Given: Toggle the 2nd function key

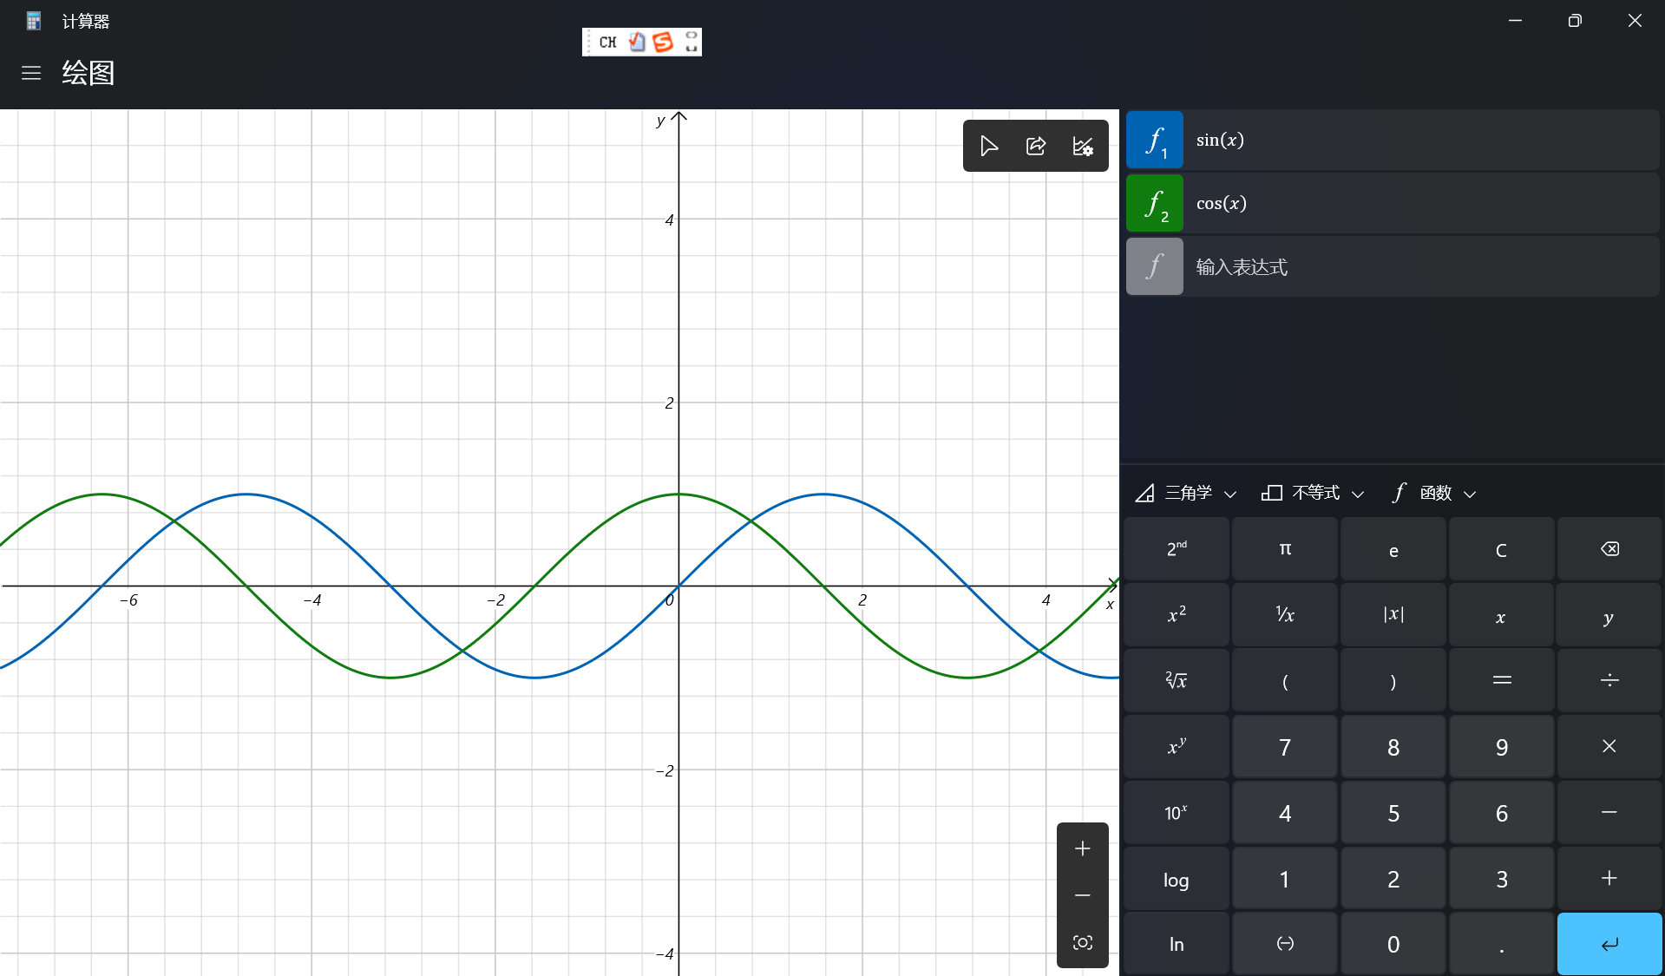Looking at the screenshot, I should pyautogui.click(x=1176, y=549).
